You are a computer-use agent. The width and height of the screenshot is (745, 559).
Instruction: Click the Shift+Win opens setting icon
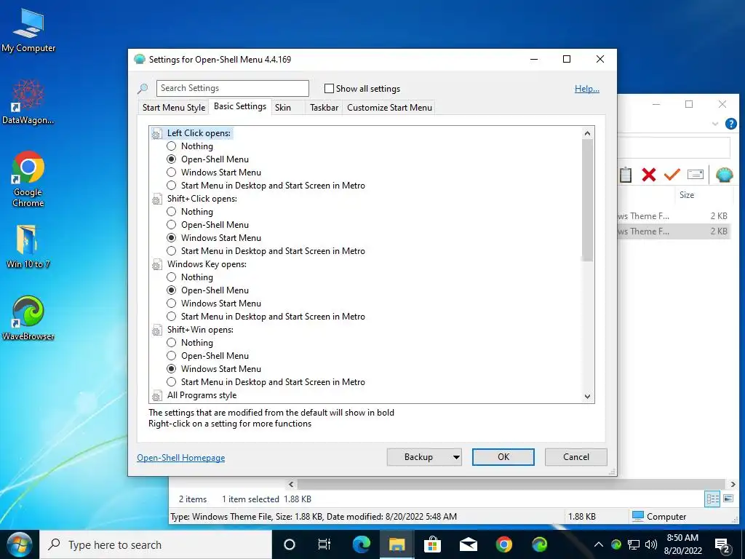tap(157, 330)
